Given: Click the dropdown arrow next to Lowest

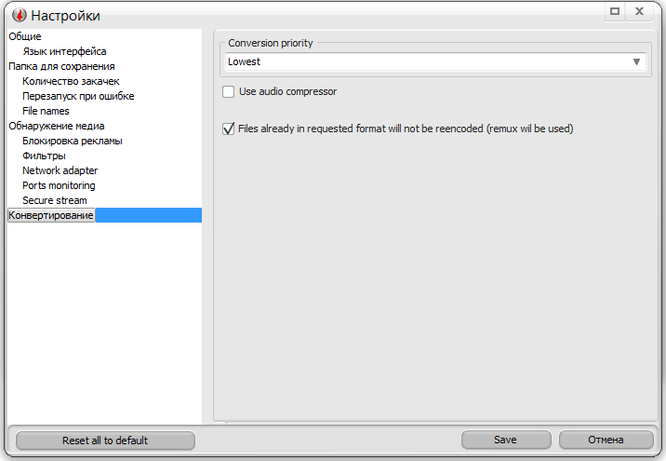Looking at the screenshot, I should tap(637, 61).
